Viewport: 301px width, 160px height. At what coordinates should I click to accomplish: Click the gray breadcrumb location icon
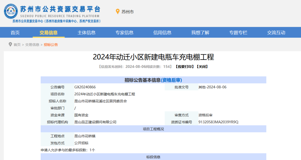click(10, 44)
